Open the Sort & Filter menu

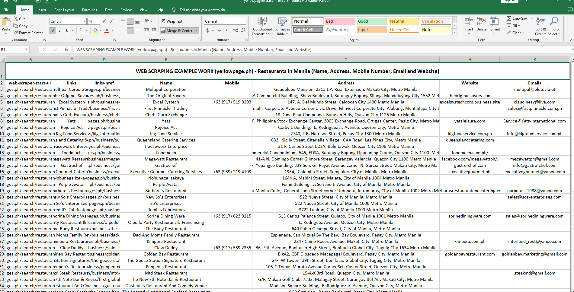tap(540, 27)
